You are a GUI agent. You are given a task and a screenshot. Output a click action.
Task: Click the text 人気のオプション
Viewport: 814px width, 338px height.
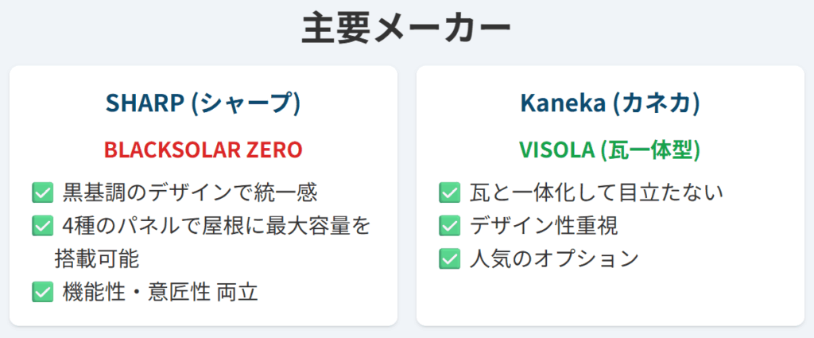tap(554, 259)
